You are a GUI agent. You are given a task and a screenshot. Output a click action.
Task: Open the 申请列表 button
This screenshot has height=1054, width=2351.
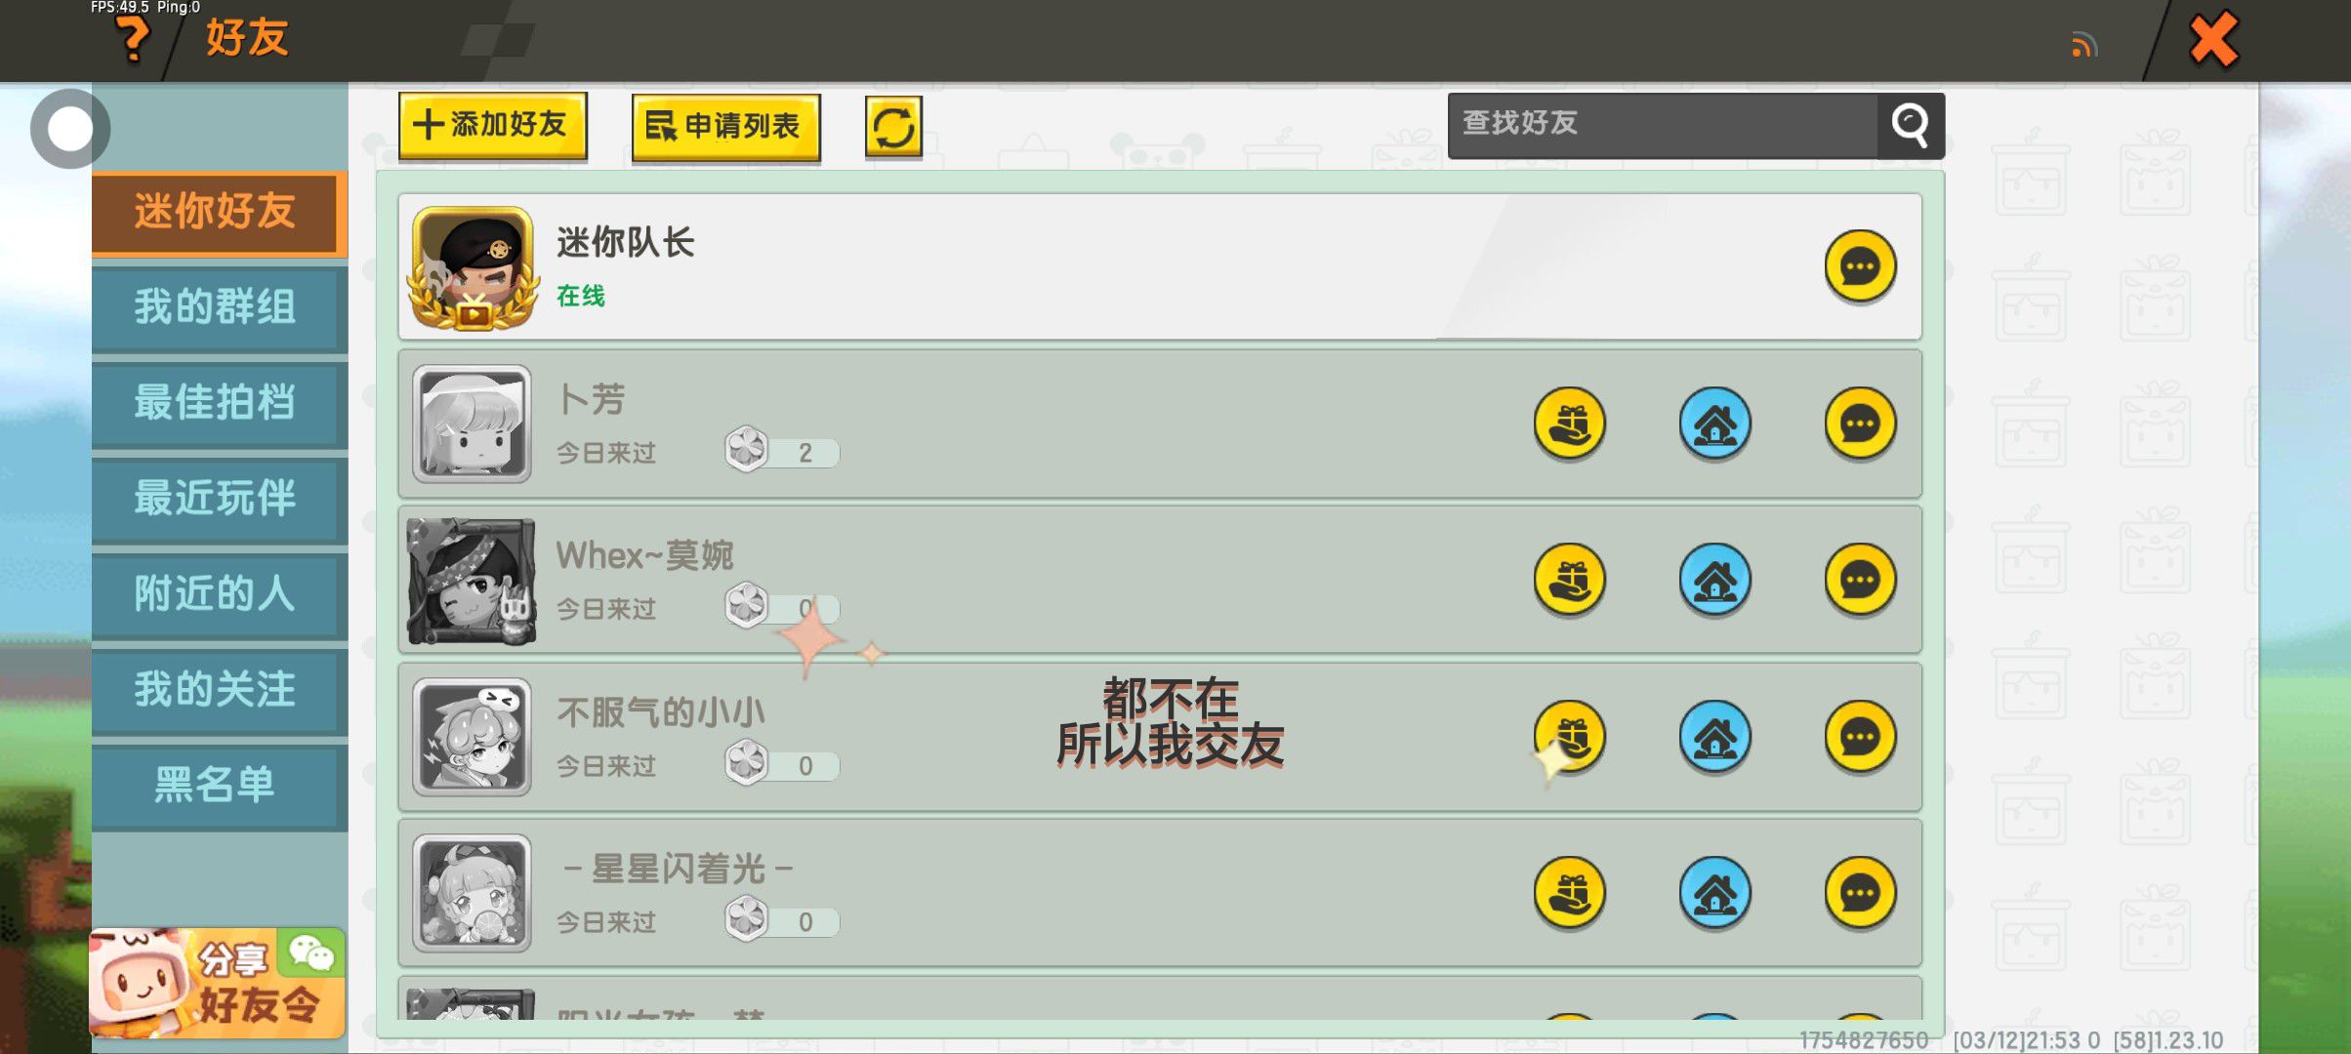[725, 127]
